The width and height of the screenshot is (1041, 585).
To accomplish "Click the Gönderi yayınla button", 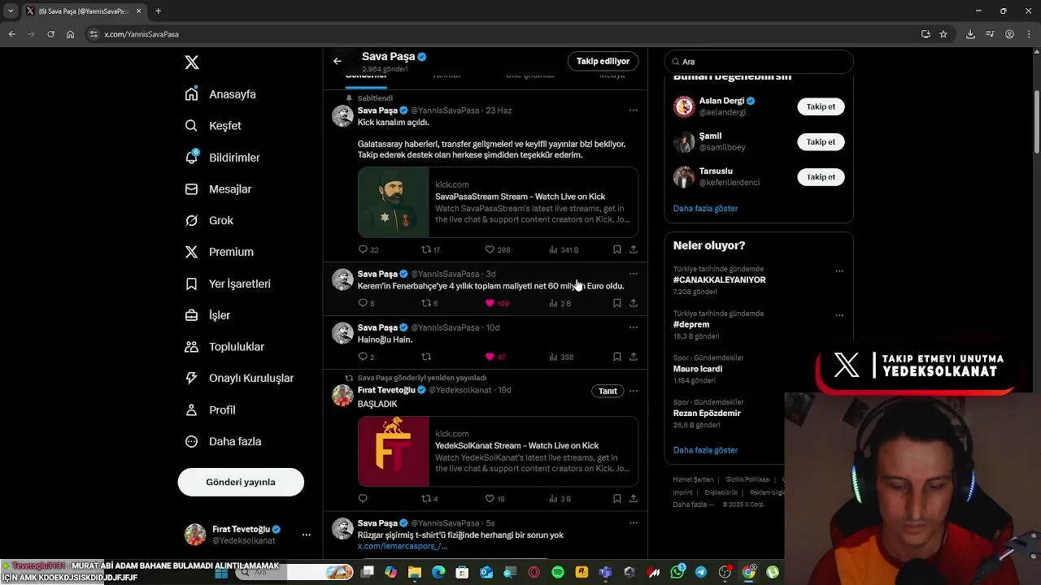I will tap(241, 482).
